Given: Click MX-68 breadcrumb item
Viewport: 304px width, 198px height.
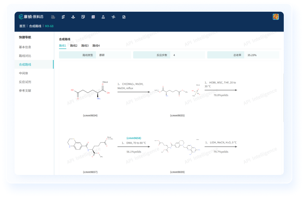Looking at the screenshot, I should 49,26.
